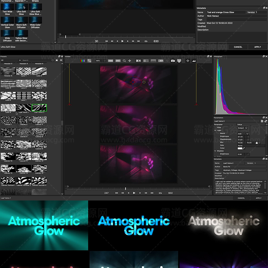Toggle the Blur lock icon

point(257,143)
